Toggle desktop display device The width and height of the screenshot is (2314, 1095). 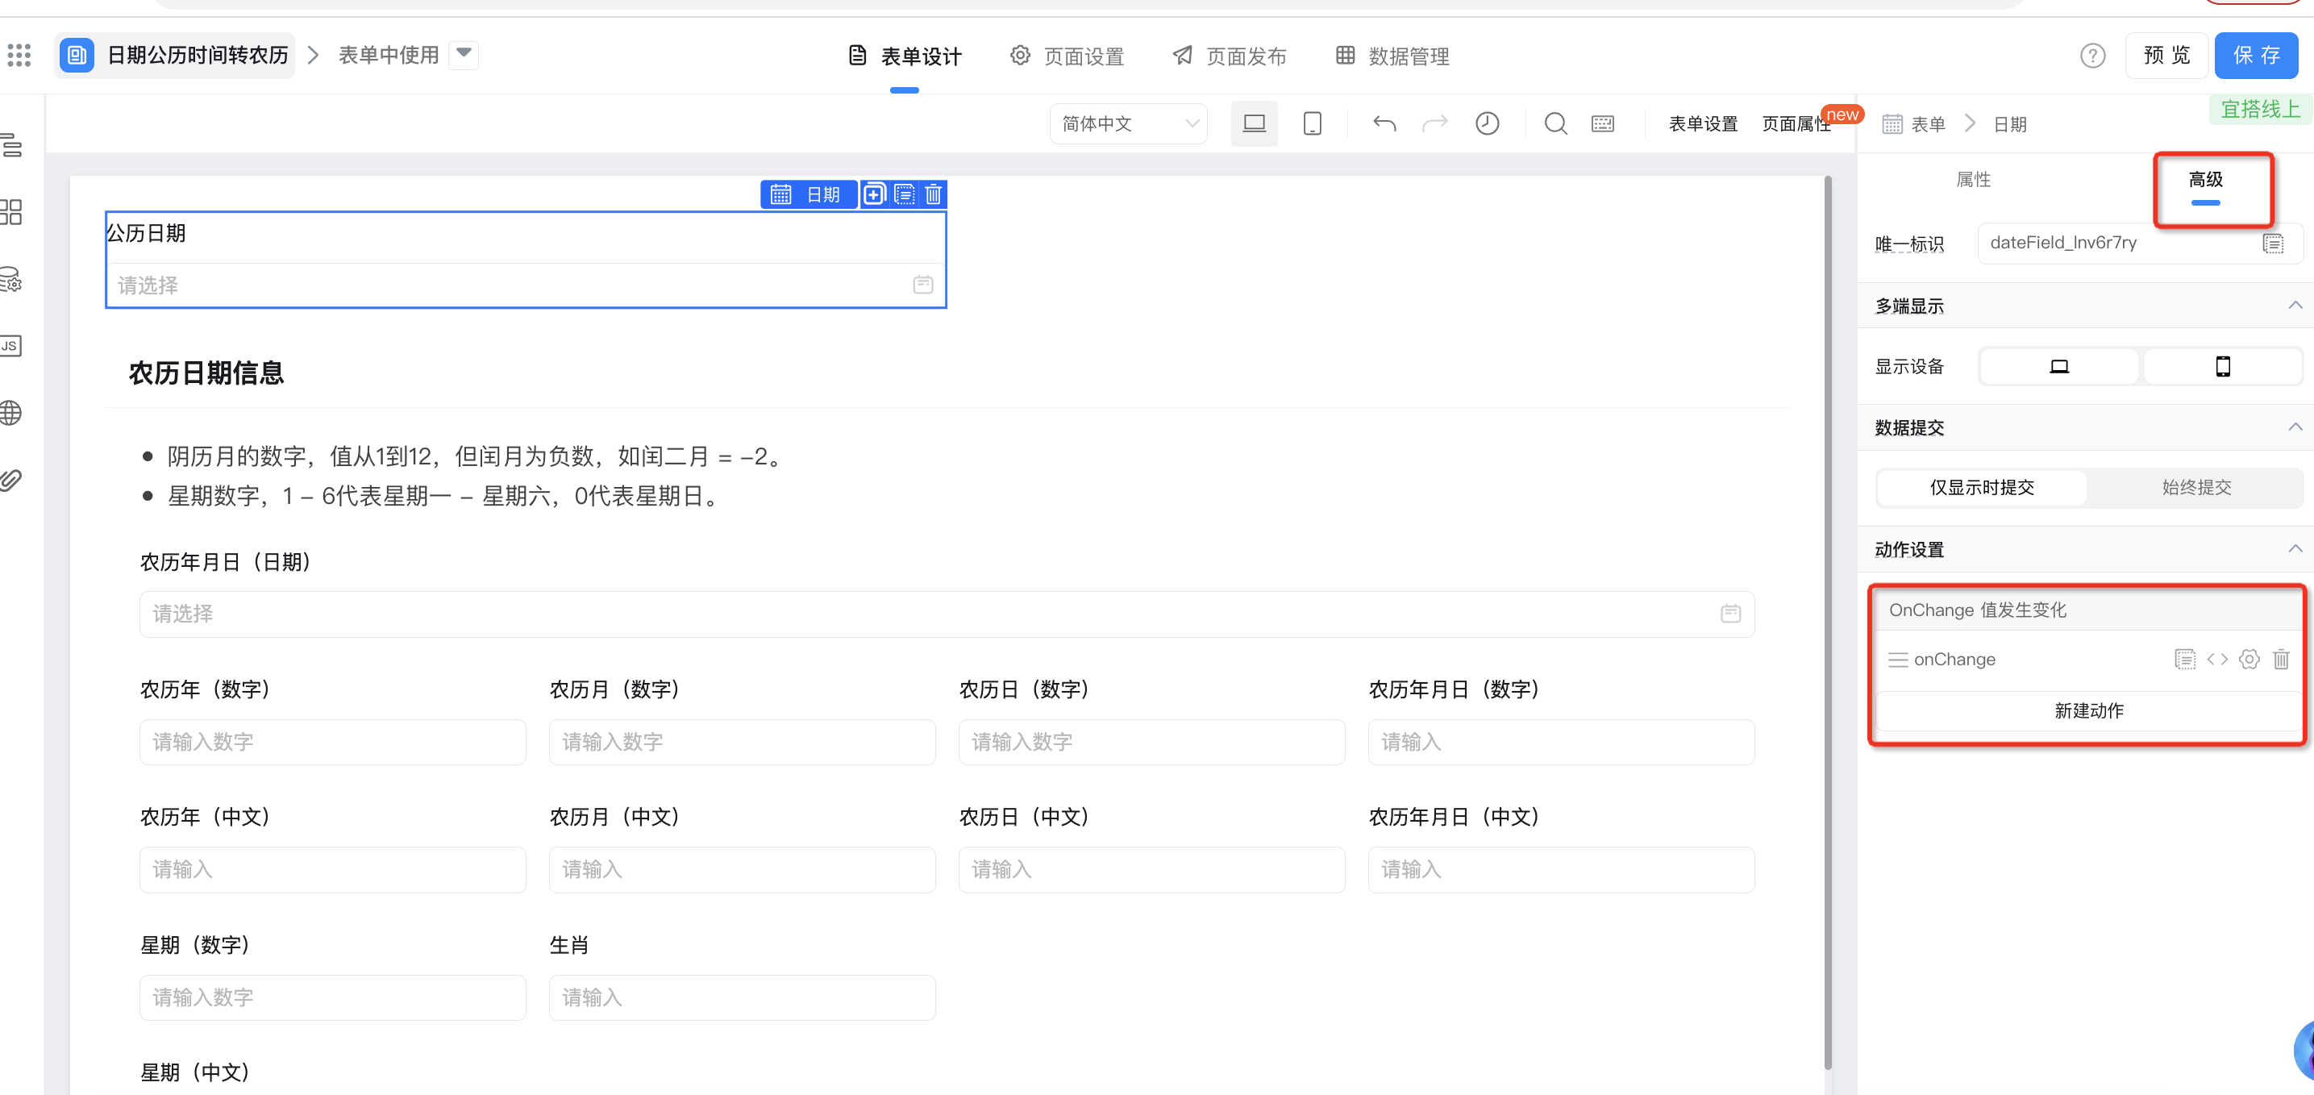click(2058, 367)
